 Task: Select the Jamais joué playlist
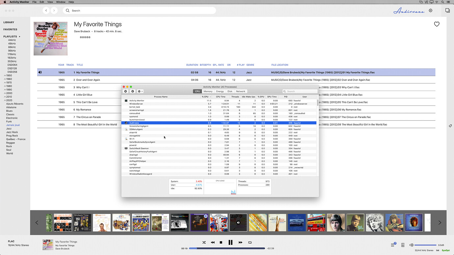coord(13,125)
